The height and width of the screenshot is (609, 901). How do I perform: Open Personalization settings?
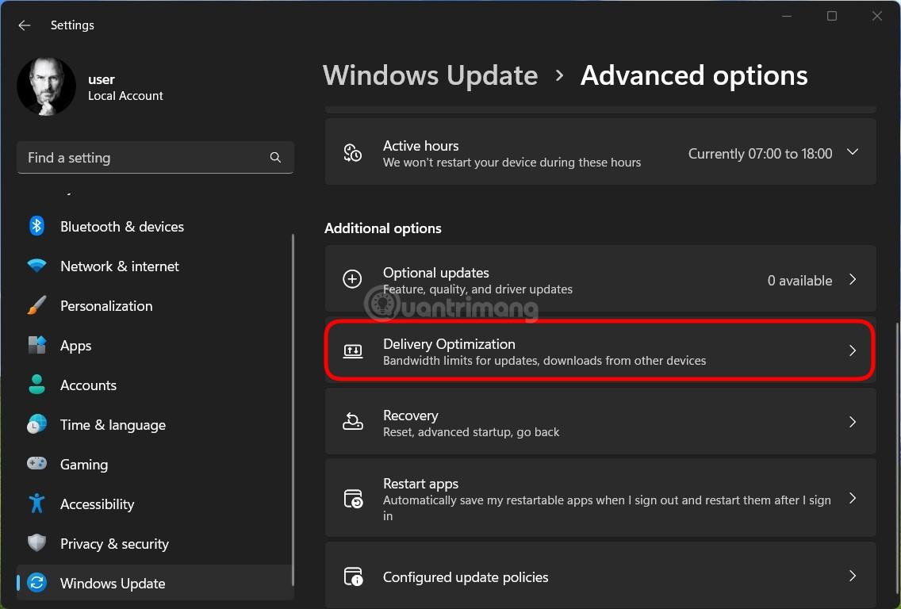[x=155, y=305]
